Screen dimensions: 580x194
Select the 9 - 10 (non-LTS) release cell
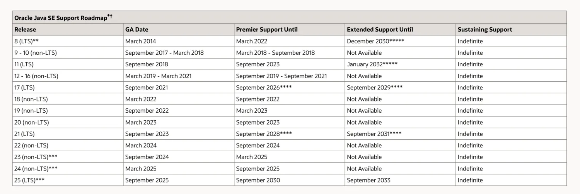click(68, 53)
